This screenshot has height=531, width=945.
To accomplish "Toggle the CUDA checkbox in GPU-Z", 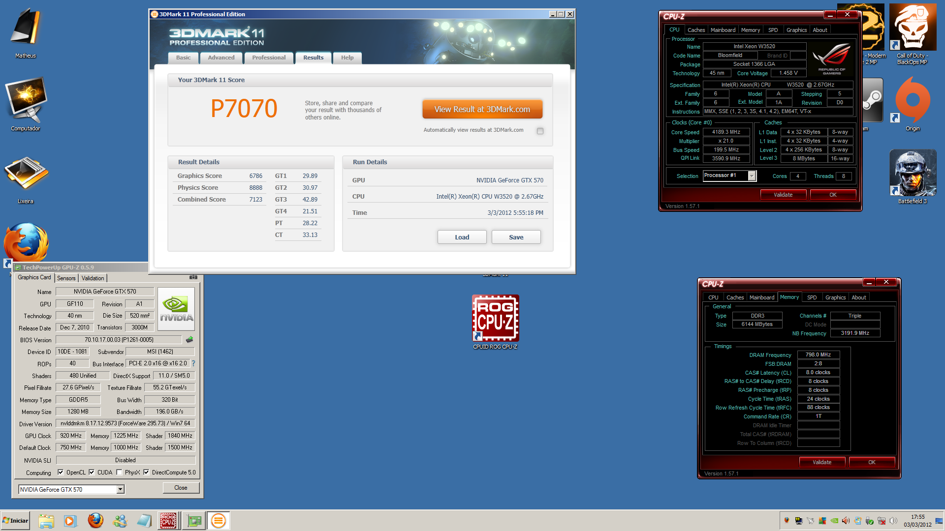I will point(92,472).
